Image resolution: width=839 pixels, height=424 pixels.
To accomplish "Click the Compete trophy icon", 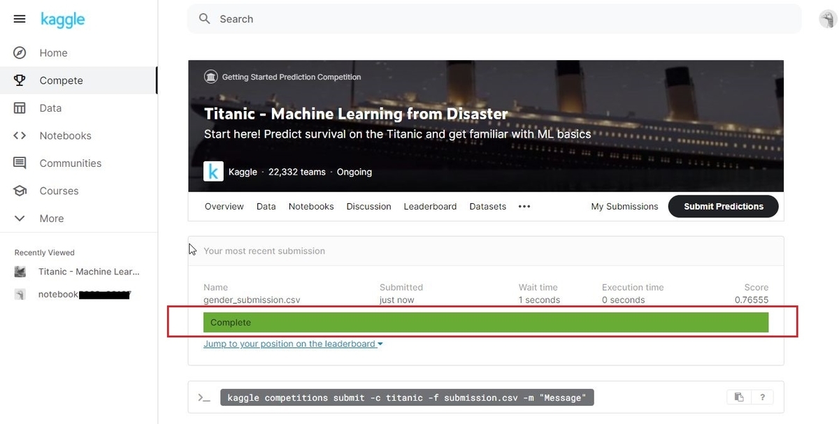I will point(20,80).
